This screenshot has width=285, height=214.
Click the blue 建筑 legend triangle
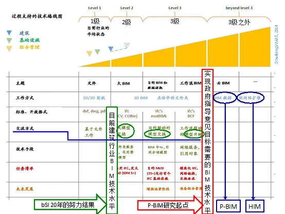(x=9, y=33)
